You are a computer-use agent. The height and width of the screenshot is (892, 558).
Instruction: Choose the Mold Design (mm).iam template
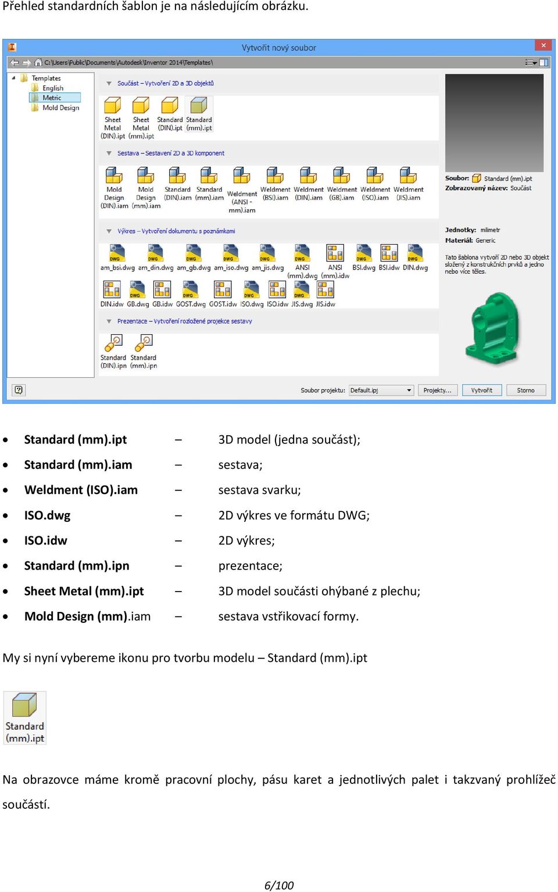coord(146,188)
